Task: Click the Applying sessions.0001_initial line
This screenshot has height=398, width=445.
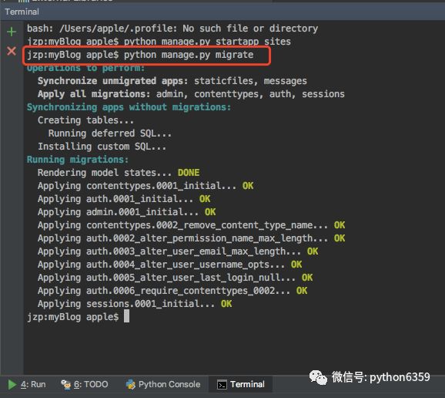Action: 135,304
